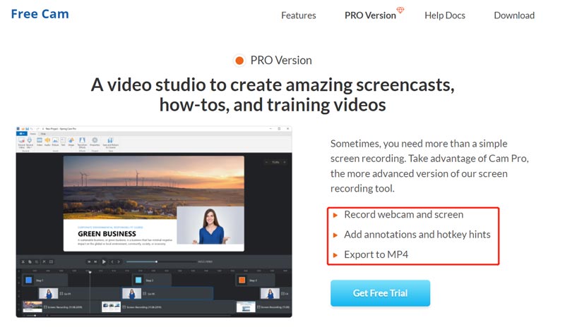Screen dimensions: 565x329
Task: Click 'Add annotations and hotkey hints' text
Action: click(x=417, y=235)
